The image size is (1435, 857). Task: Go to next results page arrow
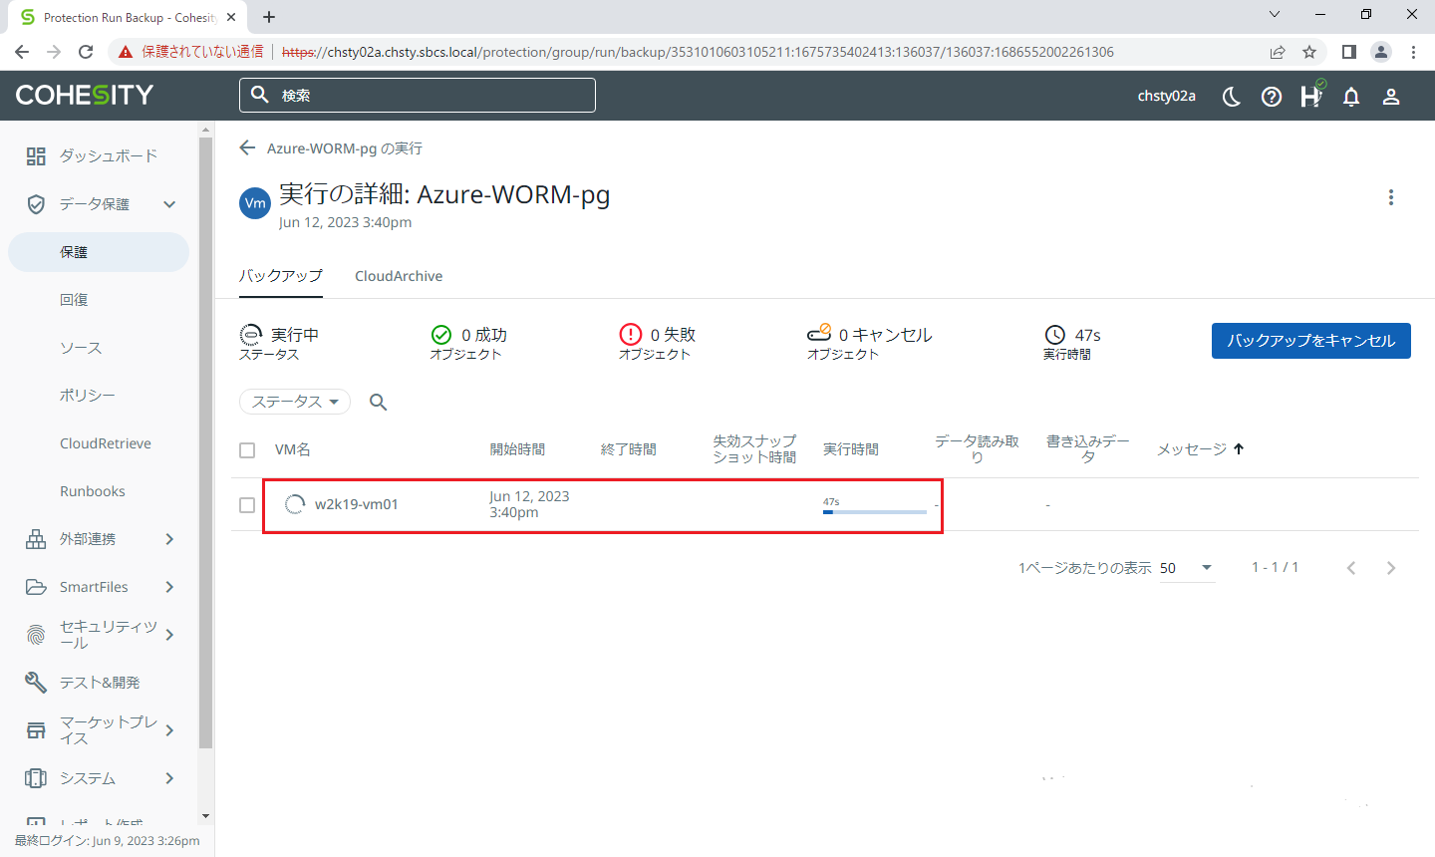1391,568
